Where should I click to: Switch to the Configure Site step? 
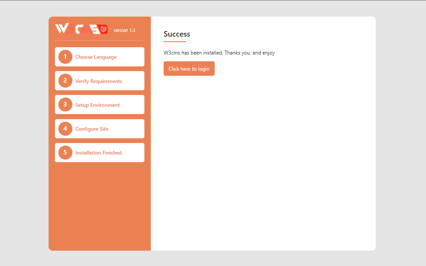coord(92,129)
